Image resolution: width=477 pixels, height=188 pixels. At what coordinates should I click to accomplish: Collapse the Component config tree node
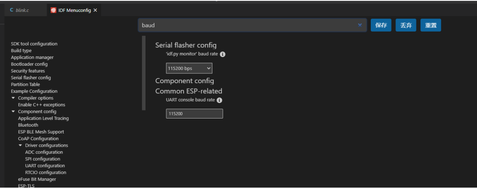pyautogui.click(x=13, y=111)
